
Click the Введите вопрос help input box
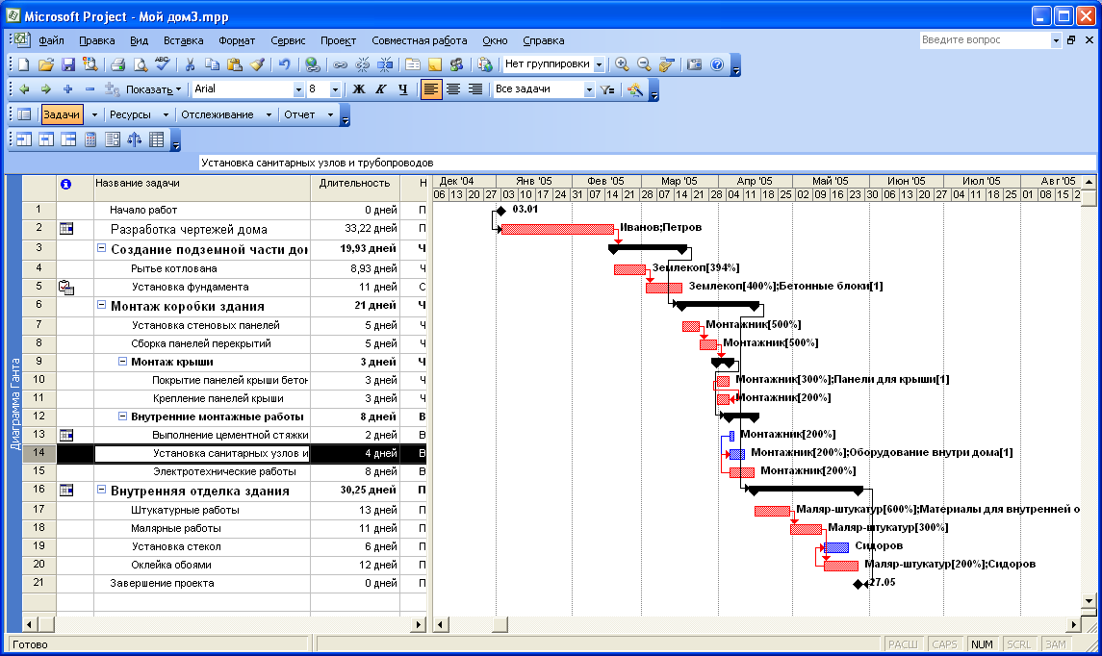coord(985,40)
